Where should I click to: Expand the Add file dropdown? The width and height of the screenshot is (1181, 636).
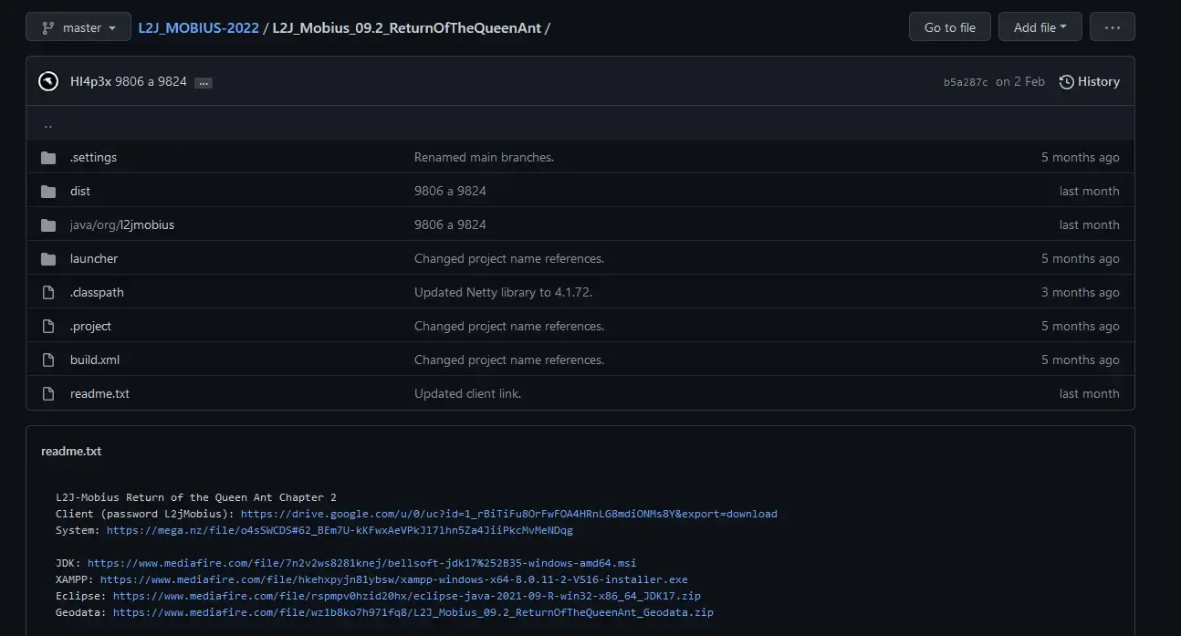[1040, 27]
